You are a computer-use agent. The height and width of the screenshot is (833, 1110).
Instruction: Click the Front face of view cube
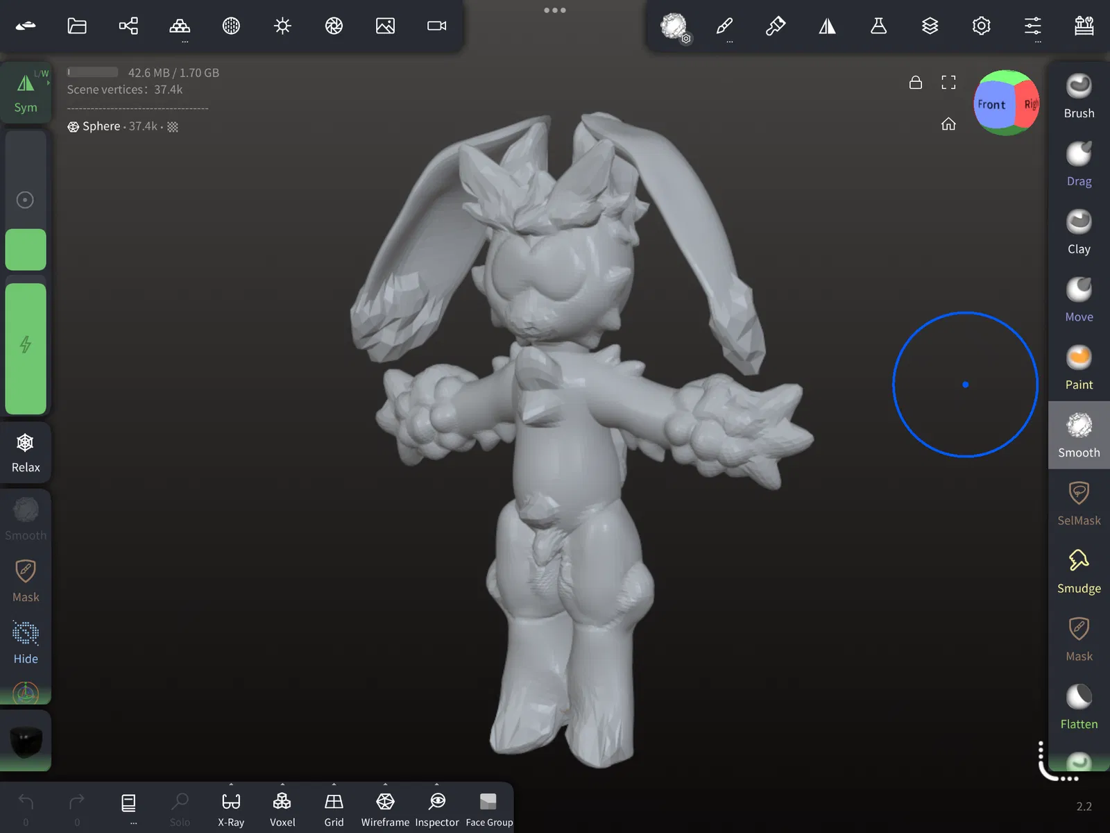(991, 104)
